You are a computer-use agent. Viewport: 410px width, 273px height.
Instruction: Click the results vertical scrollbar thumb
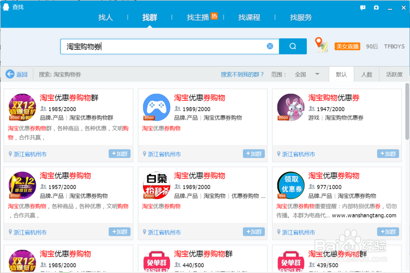point(407,111)
